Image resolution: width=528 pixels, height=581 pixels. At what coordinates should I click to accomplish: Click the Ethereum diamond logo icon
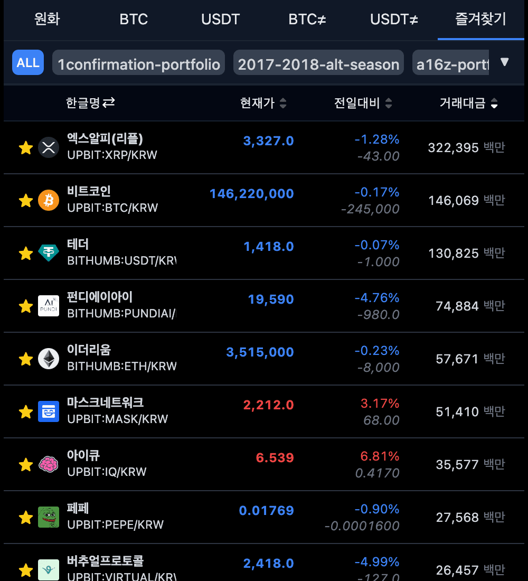[x=49, y=359]
